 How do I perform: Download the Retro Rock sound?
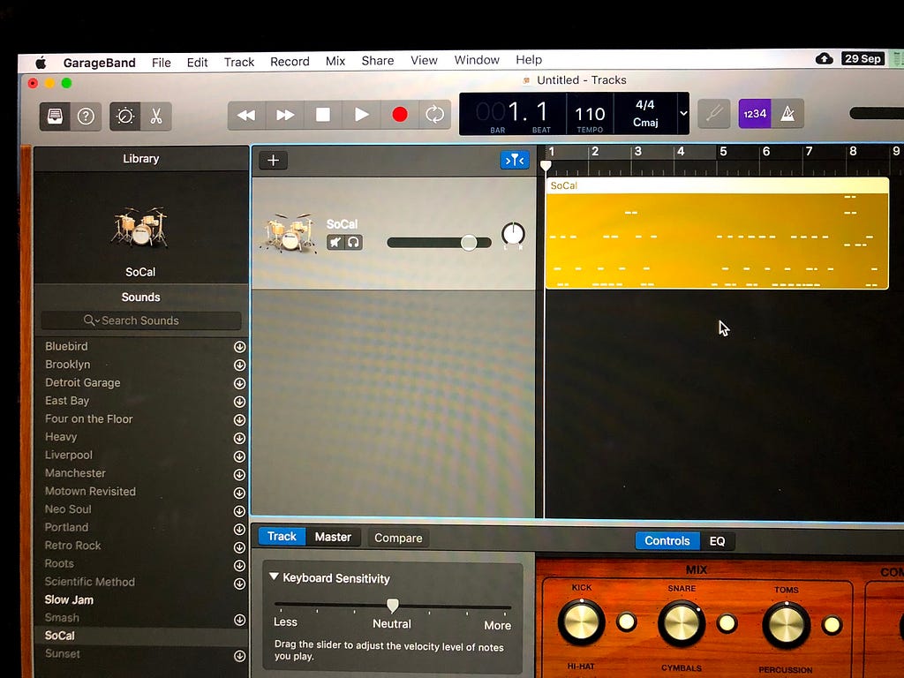coord(240,547)
